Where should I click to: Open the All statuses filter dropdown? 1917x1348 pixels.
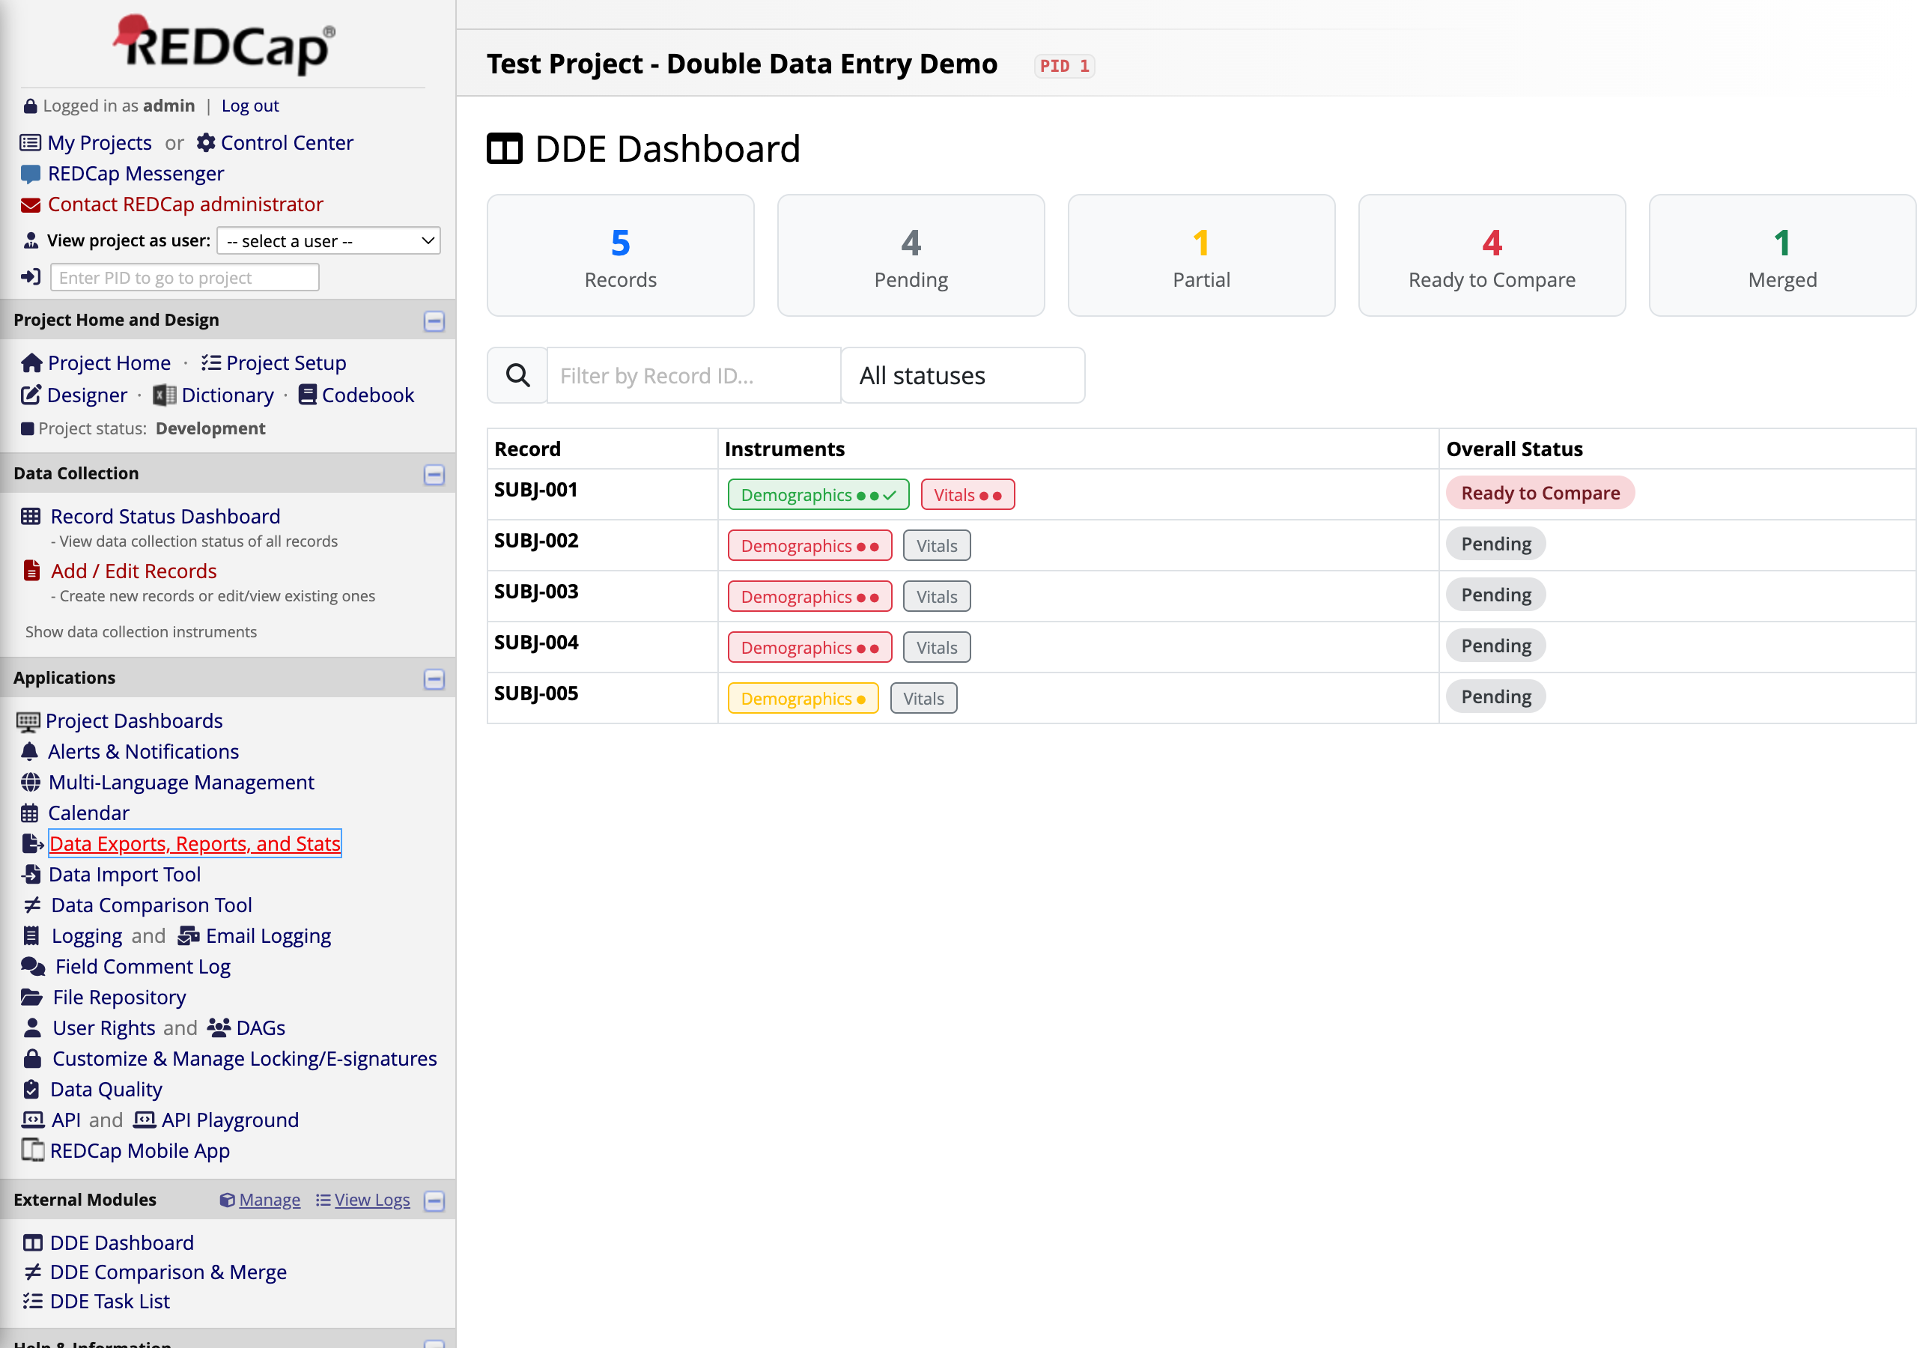pos(963,376)
